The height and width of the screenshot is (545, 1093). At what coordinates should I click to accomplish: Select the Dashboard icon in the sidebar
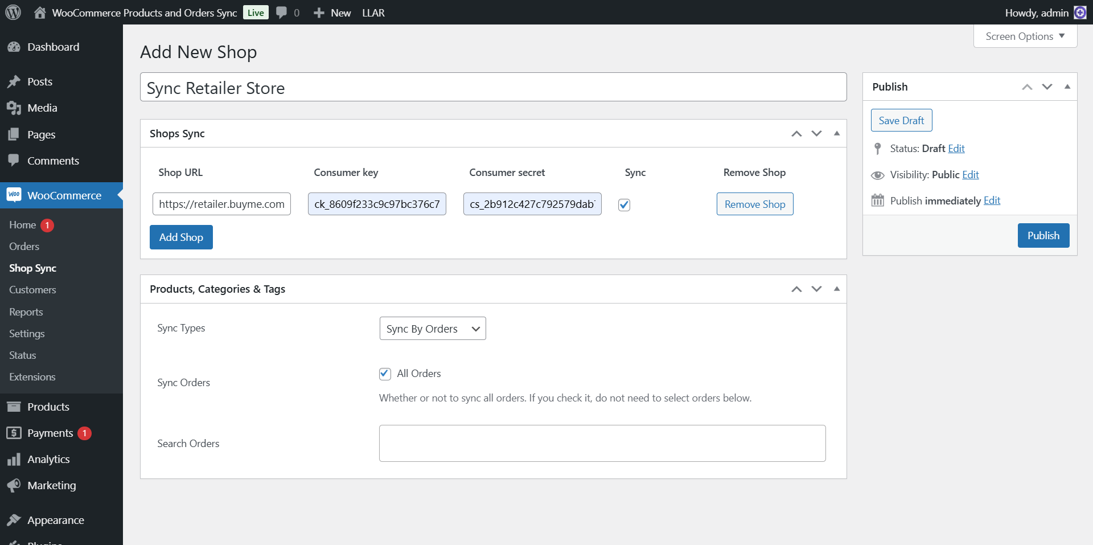coord(15,47)
